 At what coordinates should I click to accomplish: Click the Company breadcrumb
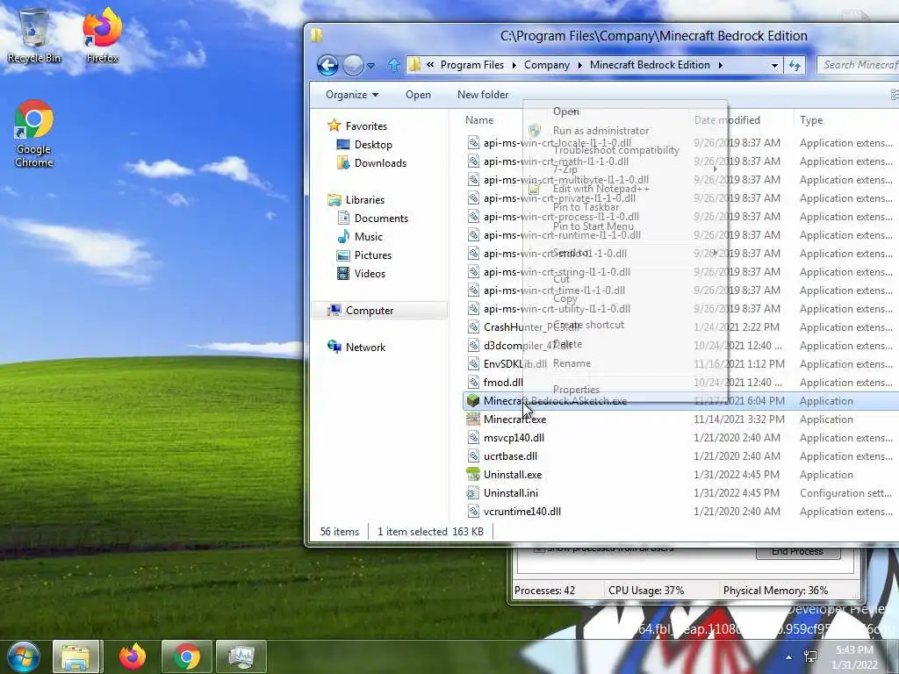point(546,65)
